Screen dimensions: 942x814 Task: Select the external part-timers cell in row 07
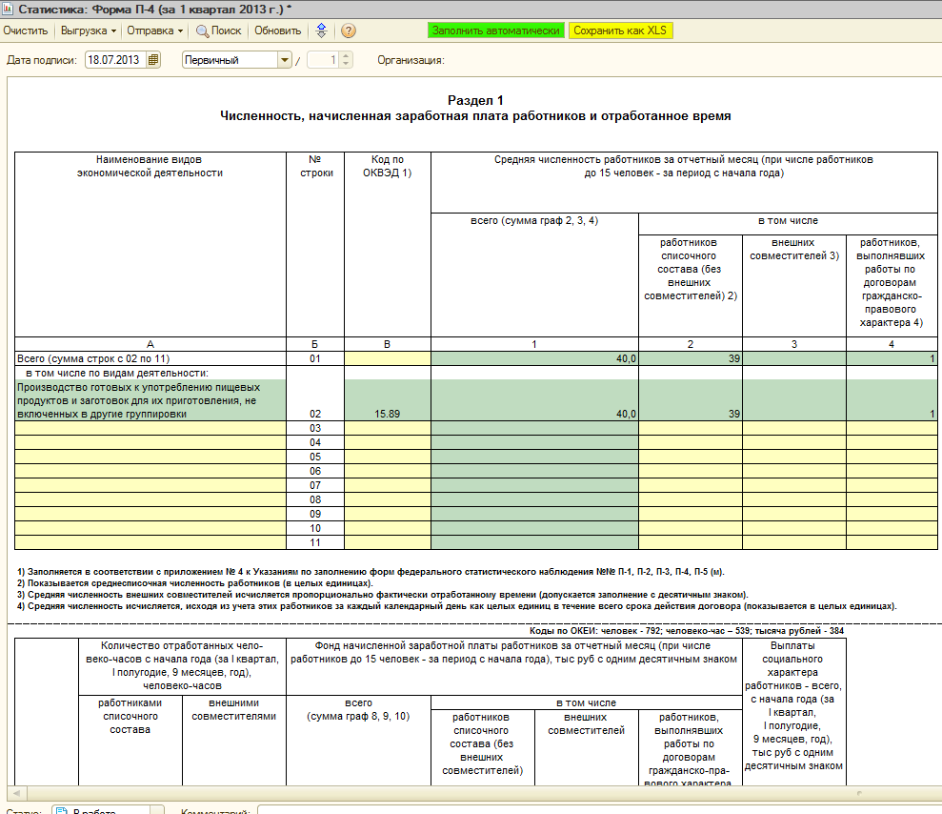794,486
